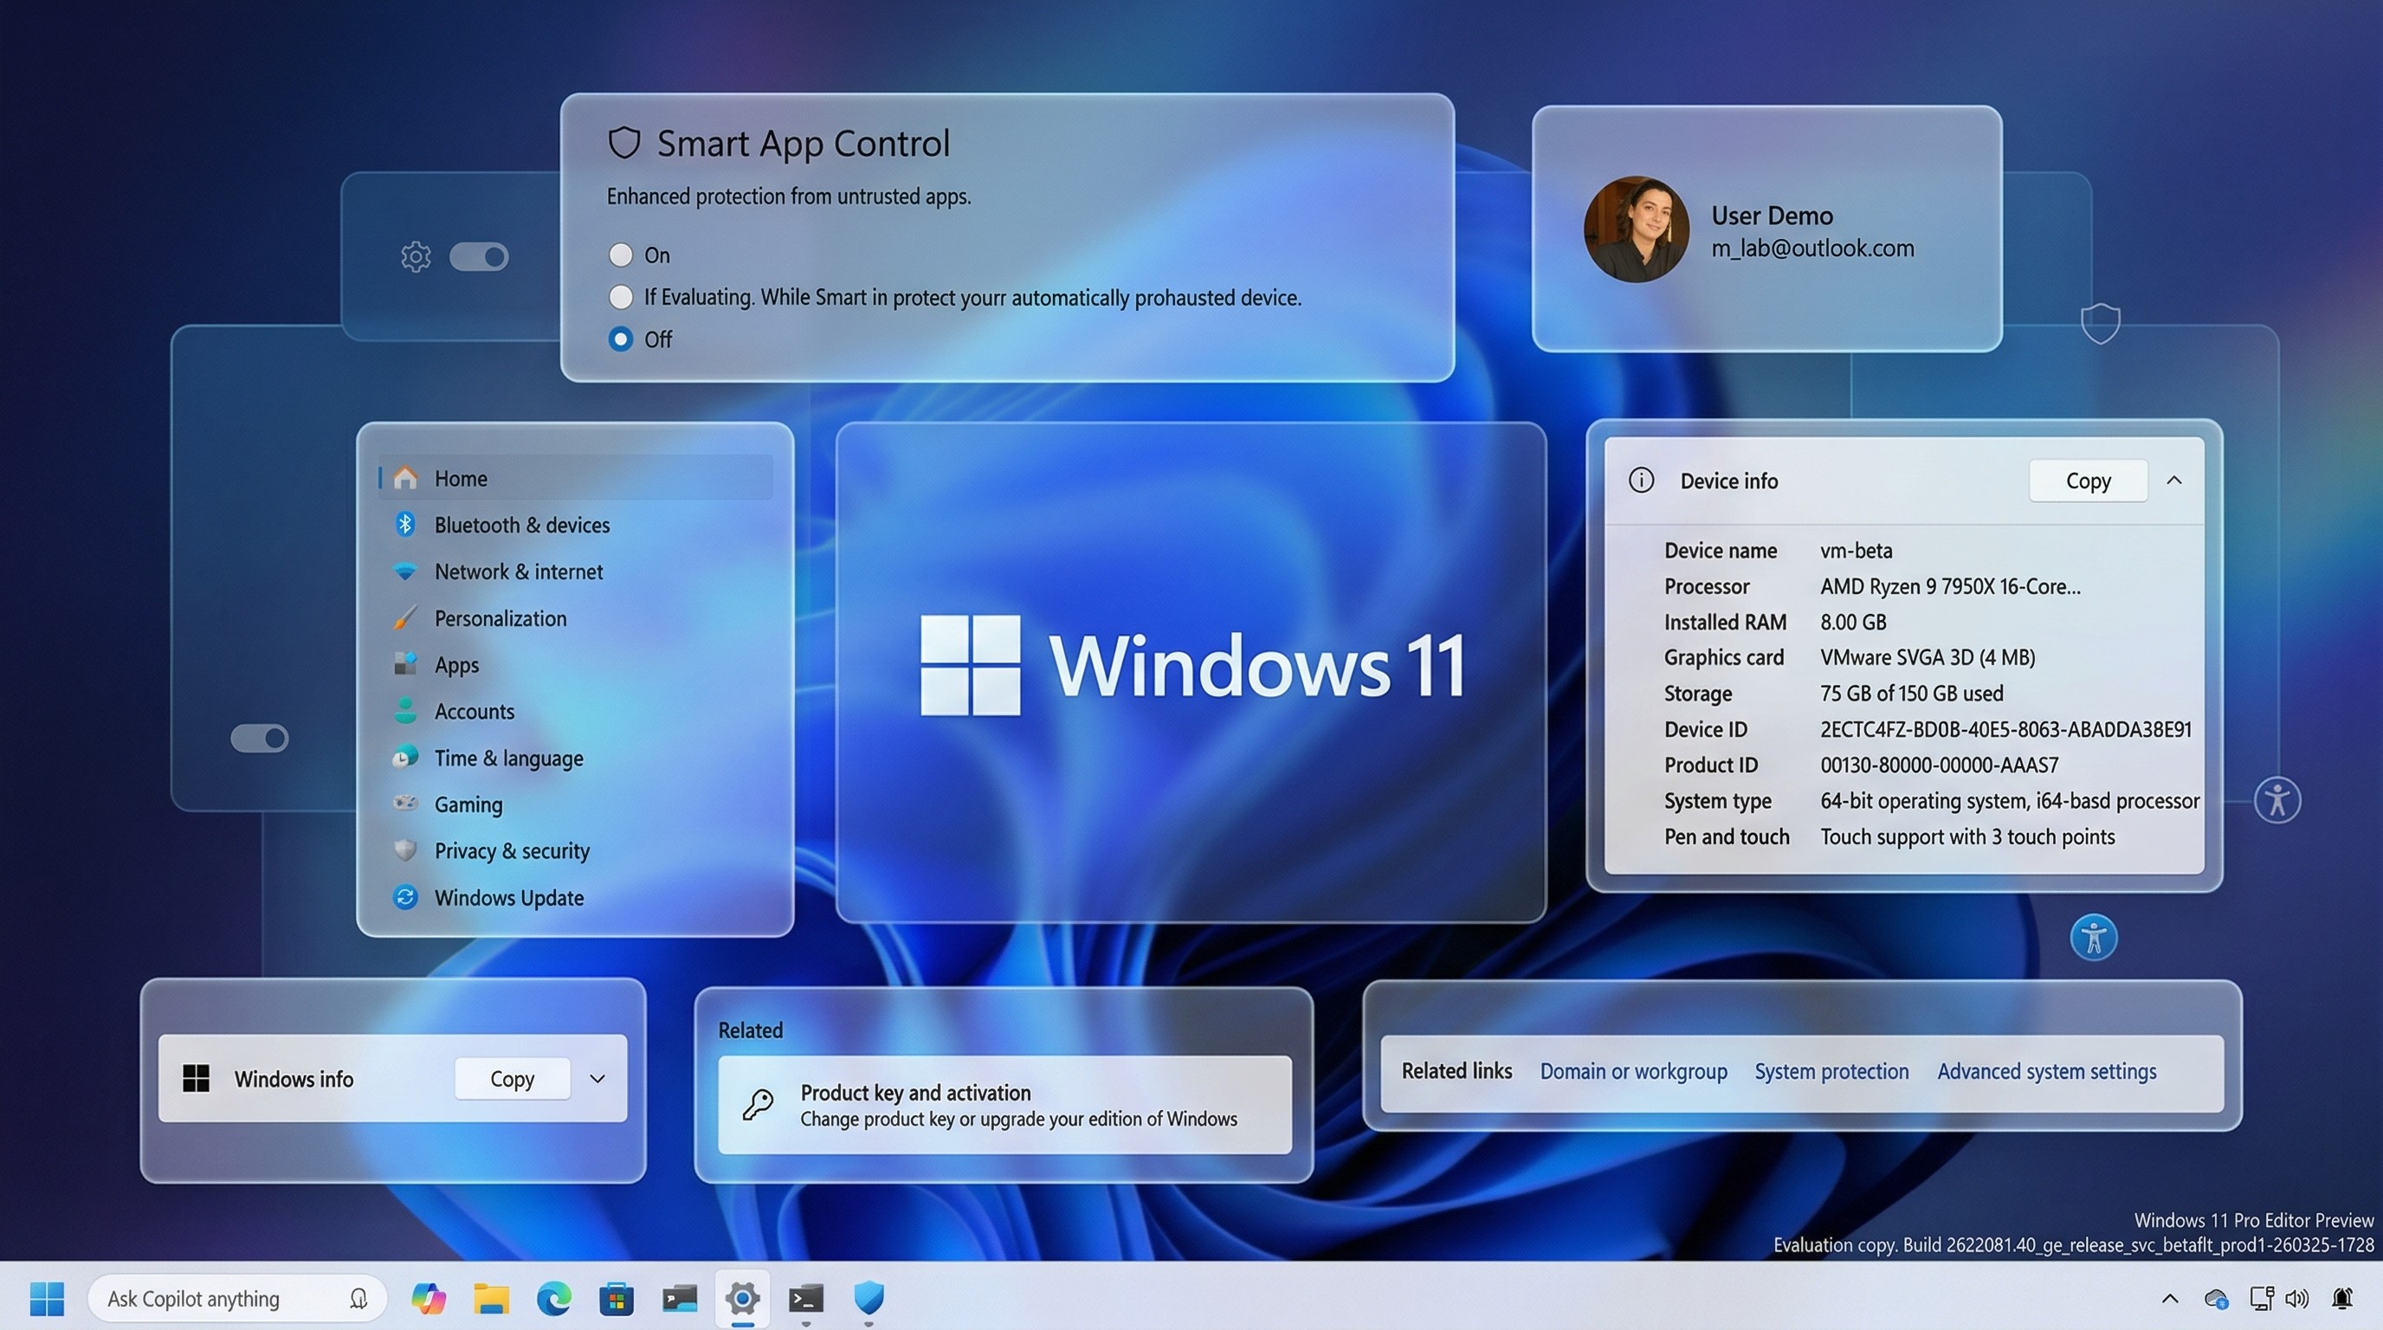Open Network & internet settings

pyautogui.click(x=518, y=571)
